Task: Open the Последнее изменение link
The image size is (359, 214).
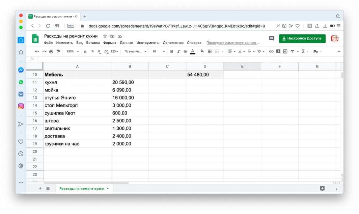Action: [233, 43]
